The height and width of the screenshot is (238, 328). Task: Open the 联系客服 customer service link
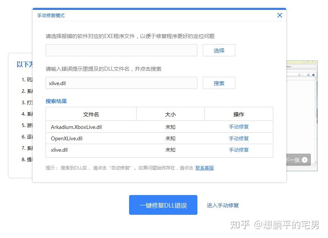pos(205,168)
